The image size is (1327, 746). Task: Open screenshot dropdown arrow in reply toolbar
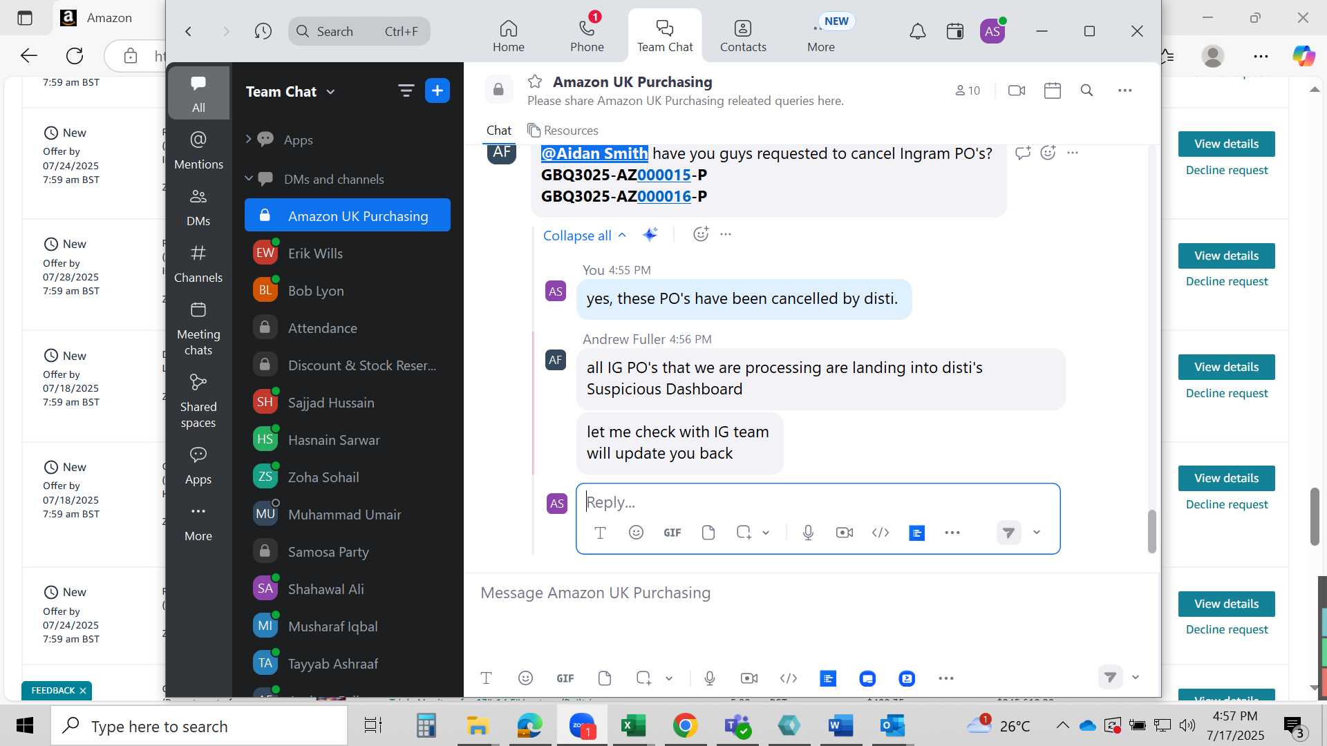[x=766, y=533]
